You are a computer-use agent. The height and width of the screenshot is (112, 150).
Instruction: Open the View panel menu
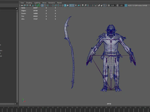click(22, 3)
